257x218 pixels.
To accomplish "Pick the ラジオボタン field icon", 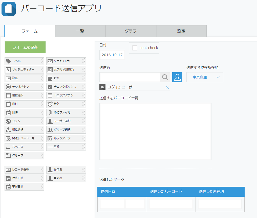I will click(8, 87).
